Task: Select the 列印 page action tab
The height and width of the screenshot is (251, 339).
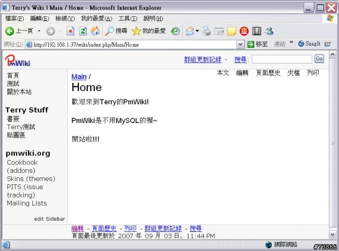Action: [x=313, y=73]
